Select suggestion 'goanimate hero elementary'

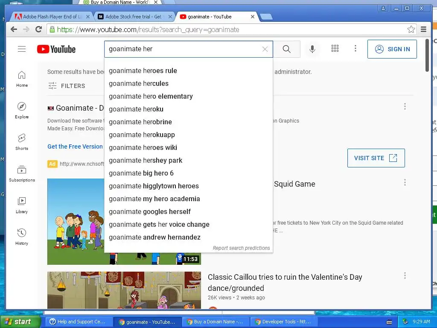pos(189,97)
